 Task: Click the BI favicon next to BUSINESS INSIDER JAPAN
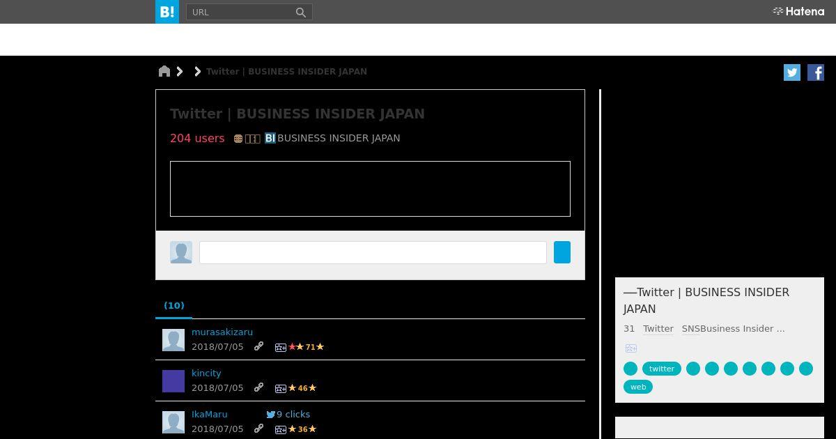point(270,138)
